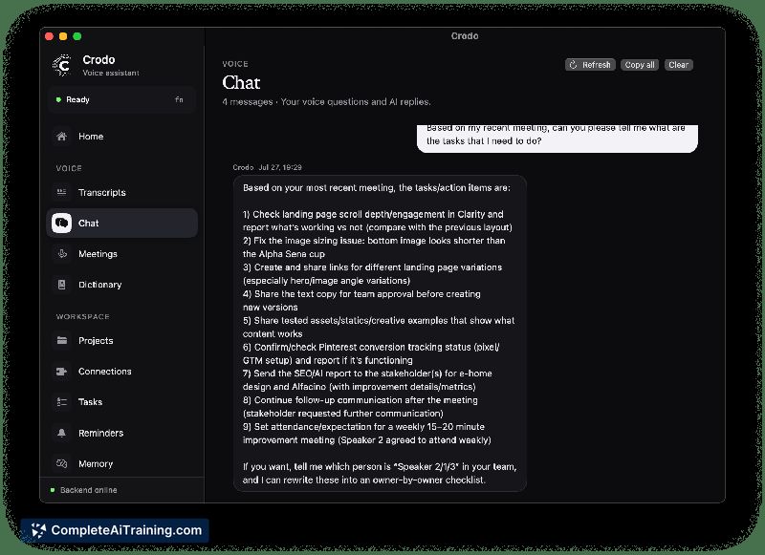Viewport: 765px width, 555px height.
Task: Click the Projects folder icon
Action: 61,341
